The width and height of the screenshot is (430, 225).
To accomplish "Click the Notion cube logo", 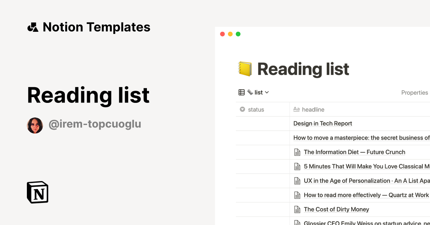I will (x=38, y=192).
